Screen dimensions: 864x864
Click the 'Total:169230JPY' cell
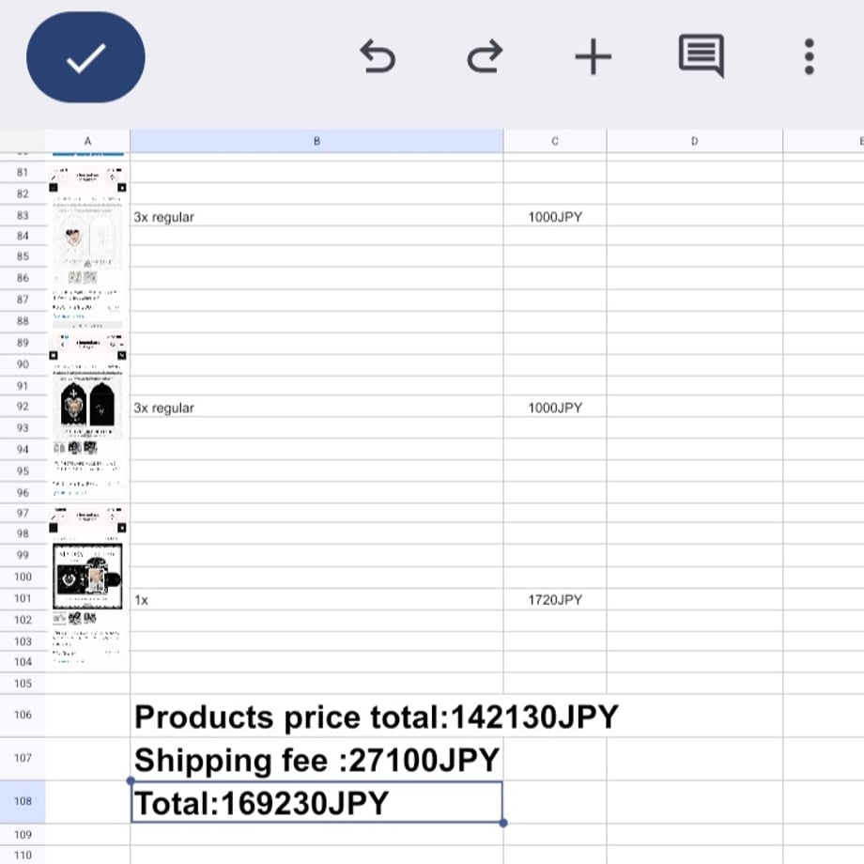tap(316, 802)
